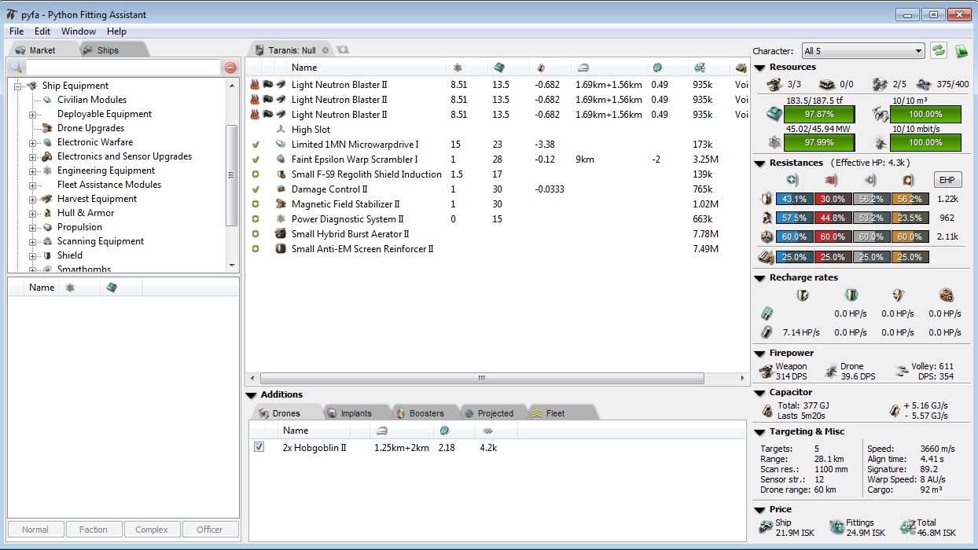Open the Edit menu
This screenshot has height=550, width=978.
[x=42, y=31]
